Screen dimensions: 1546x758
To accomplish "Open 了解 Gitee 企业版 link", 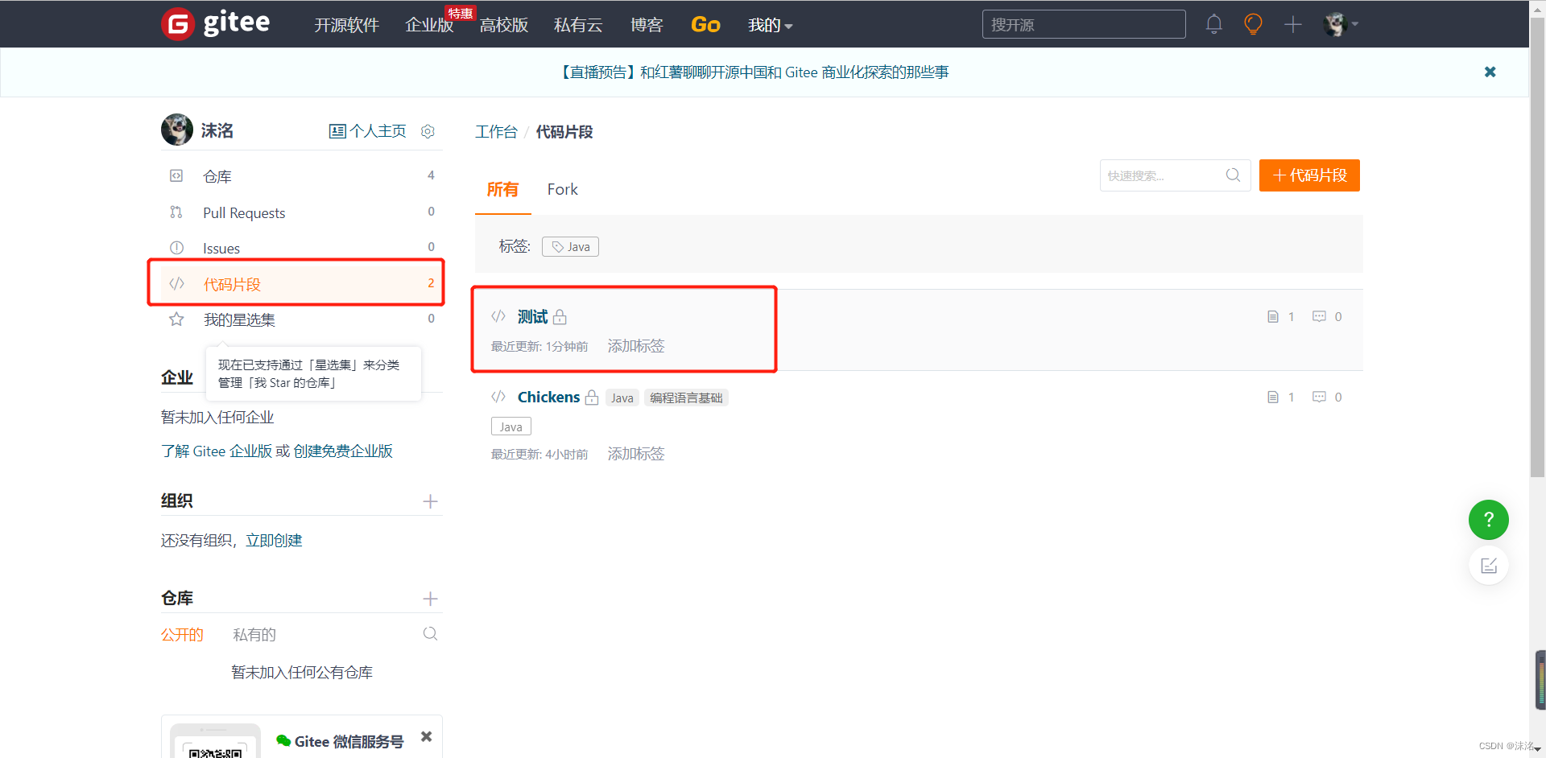I will (217, 451).
